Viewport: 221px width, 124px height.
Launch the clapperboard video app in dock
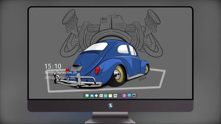[105, 95]
